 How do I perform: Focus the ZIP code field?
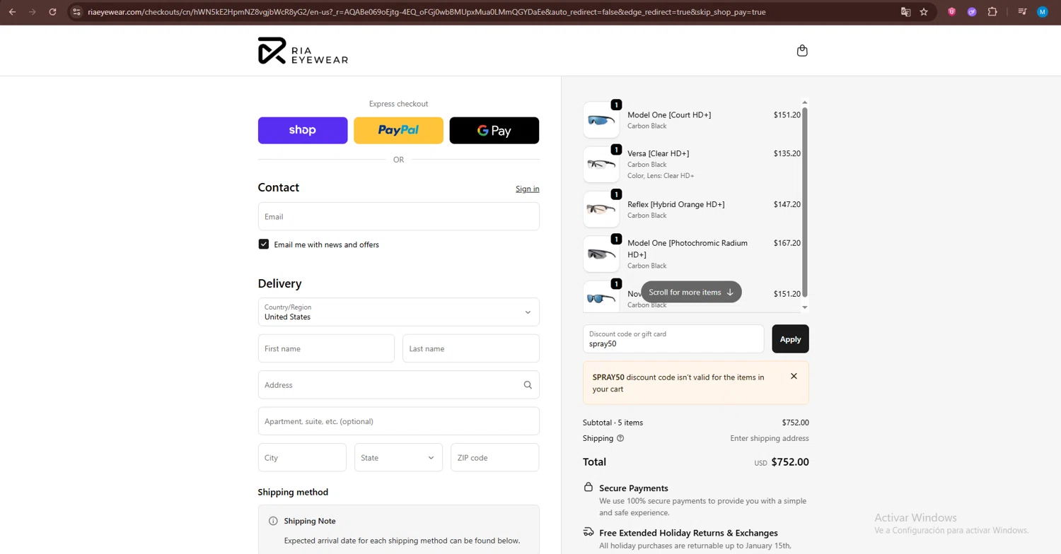coord(495,458)
